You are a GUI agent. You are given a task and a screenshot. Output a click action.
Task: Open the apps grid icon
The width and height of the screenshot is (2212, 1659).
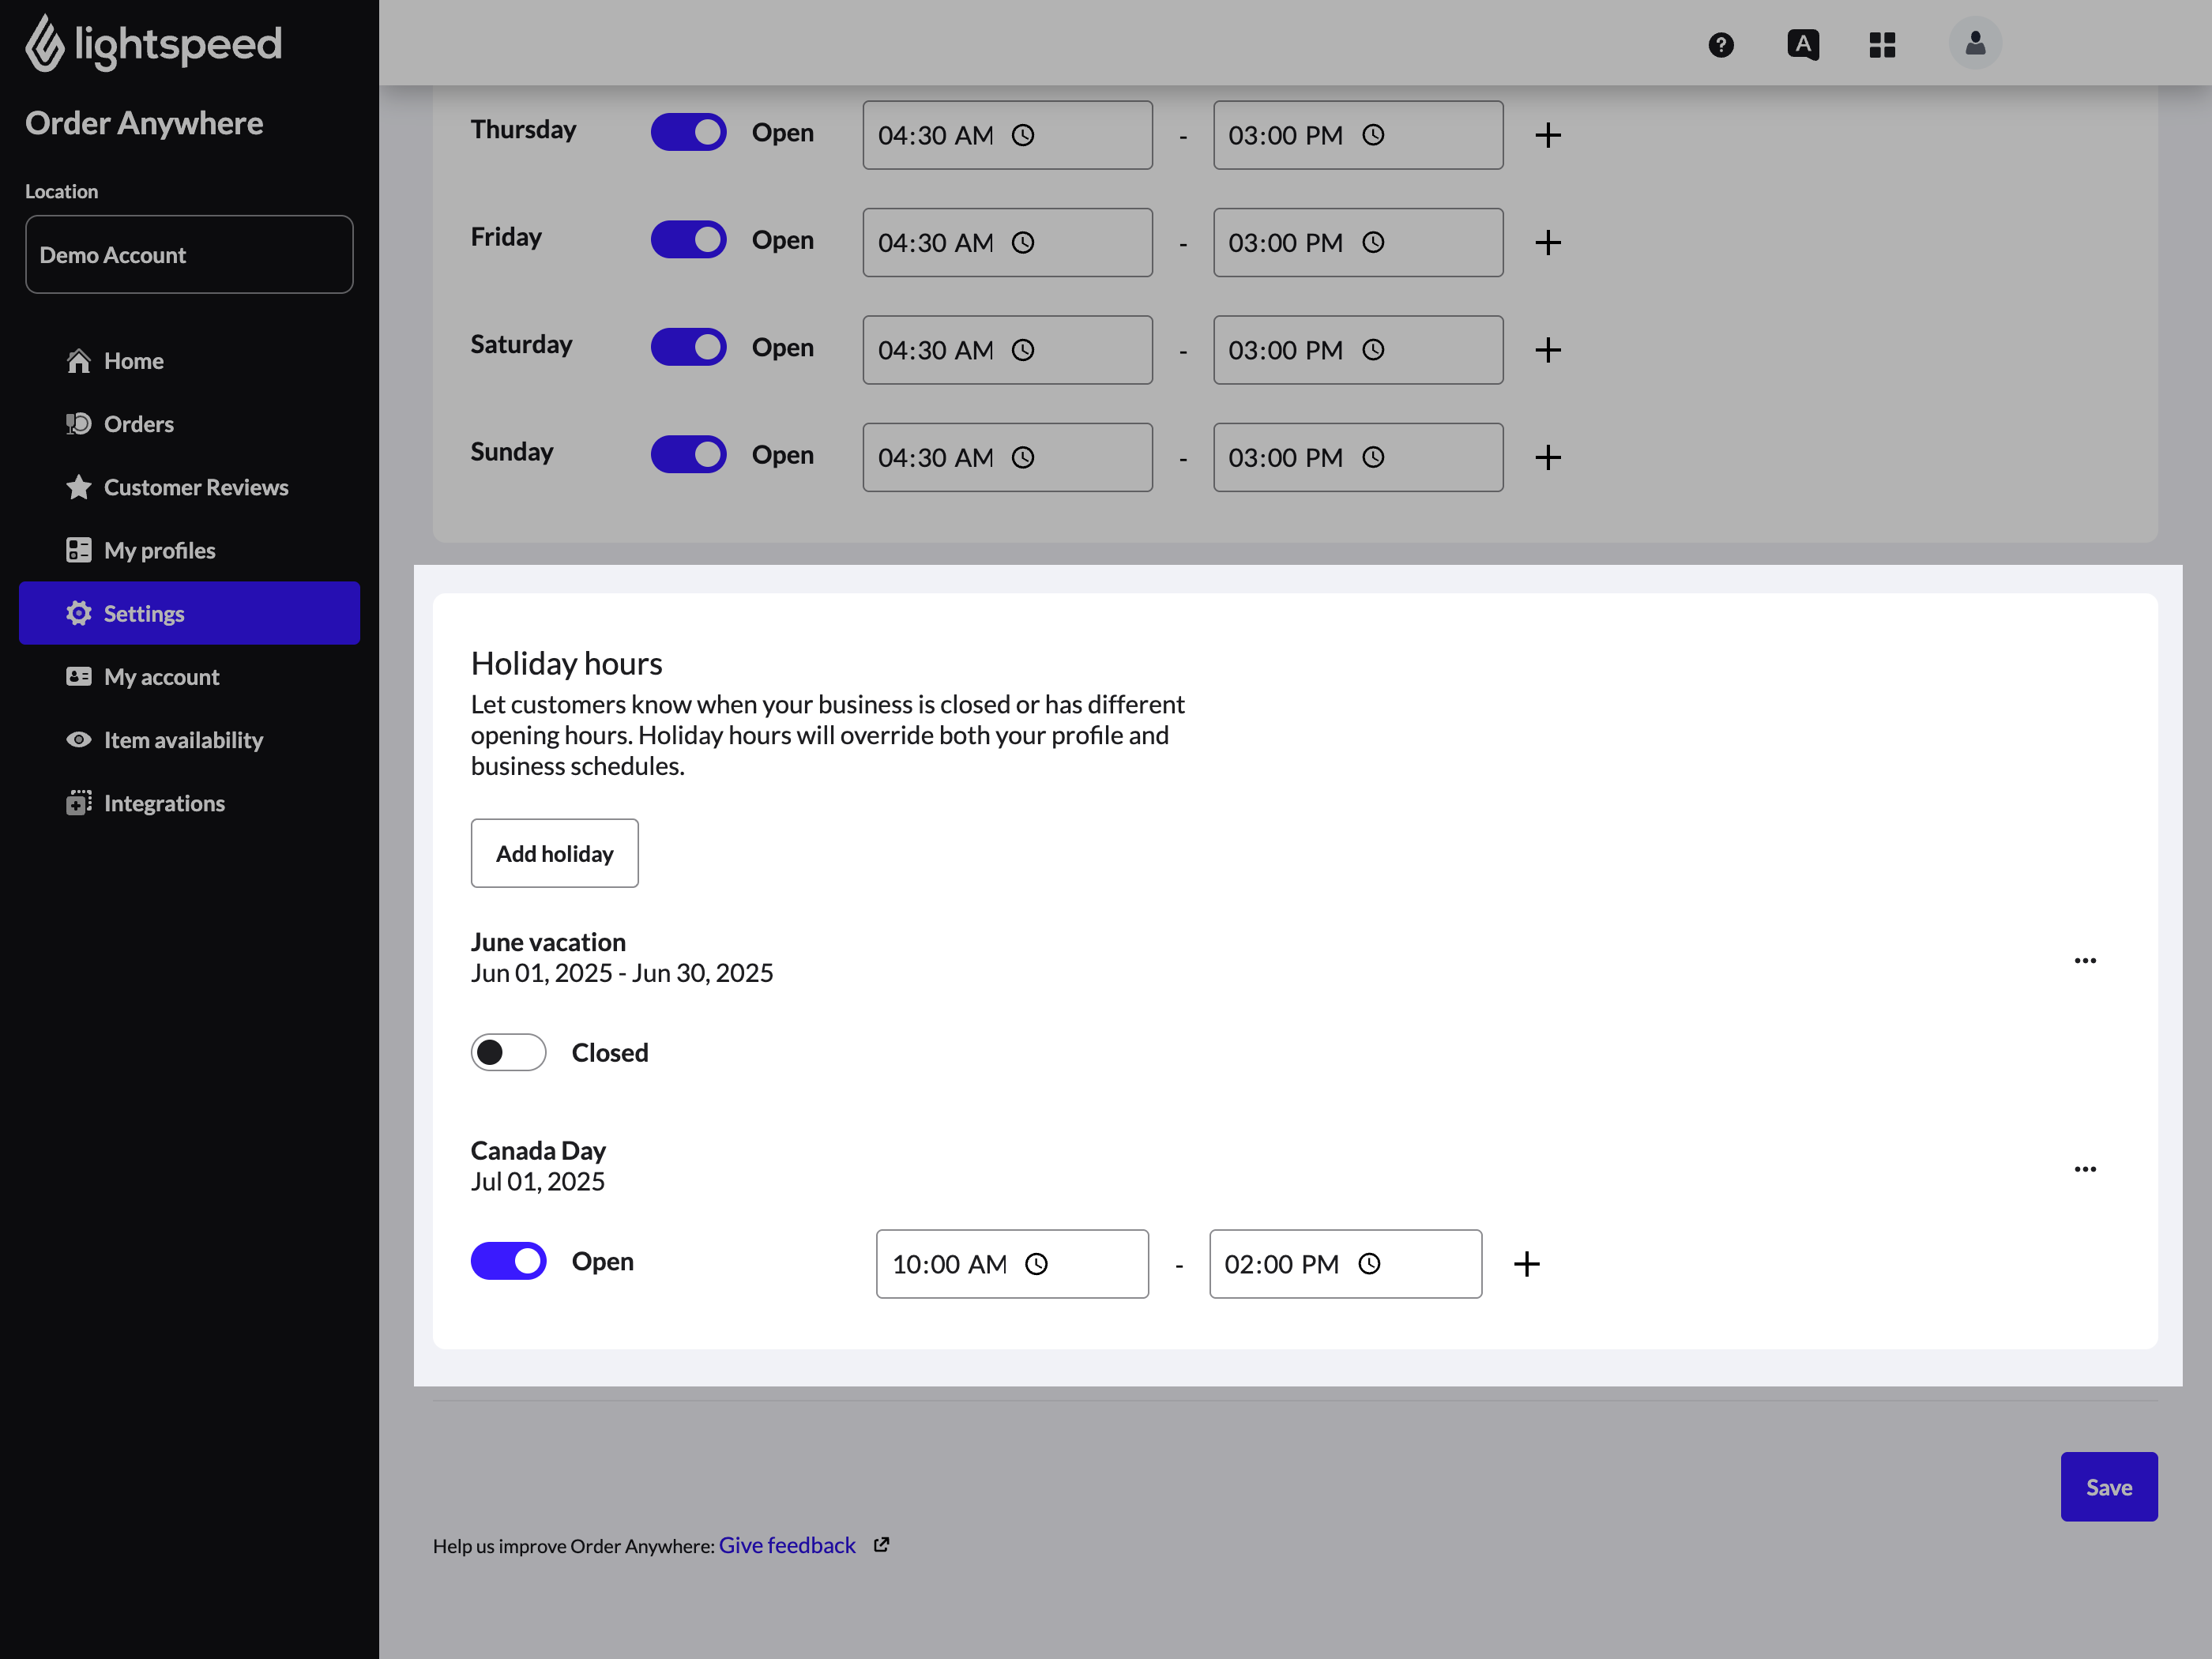tap(1882, 45)
